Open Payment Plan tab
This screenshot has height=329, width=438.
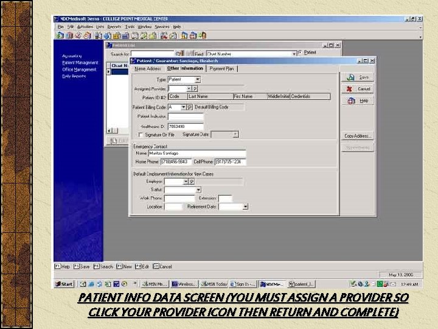pyautogui.click(x=222, y=68)
